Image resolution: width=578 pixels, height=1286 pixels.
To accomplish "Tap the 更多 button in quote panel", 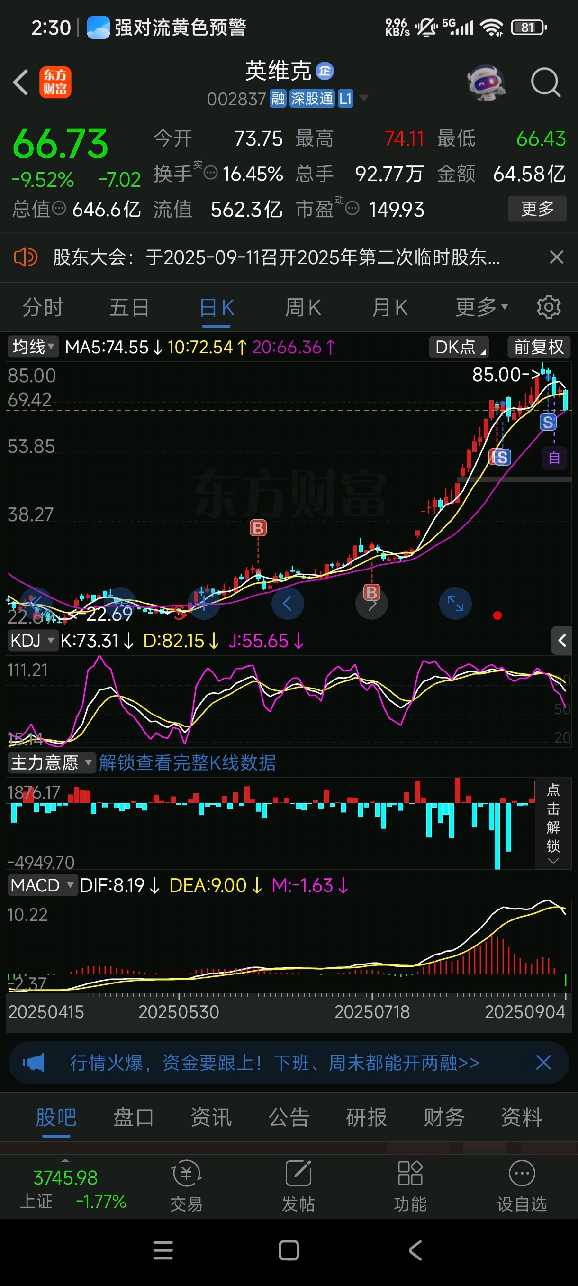I will [537, 208].
